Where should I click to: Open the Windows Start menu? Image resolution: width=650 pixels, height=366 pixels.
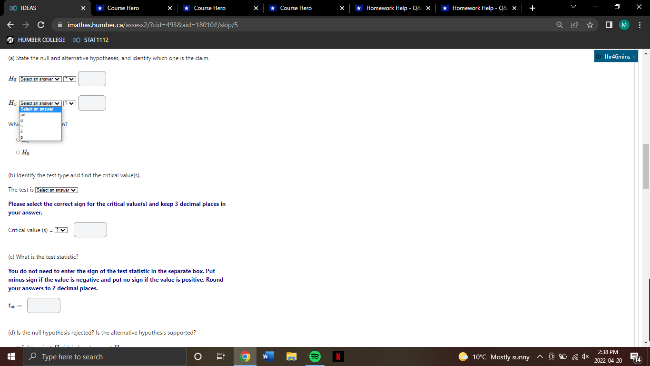pyautogui.click(x=11, y=356)
